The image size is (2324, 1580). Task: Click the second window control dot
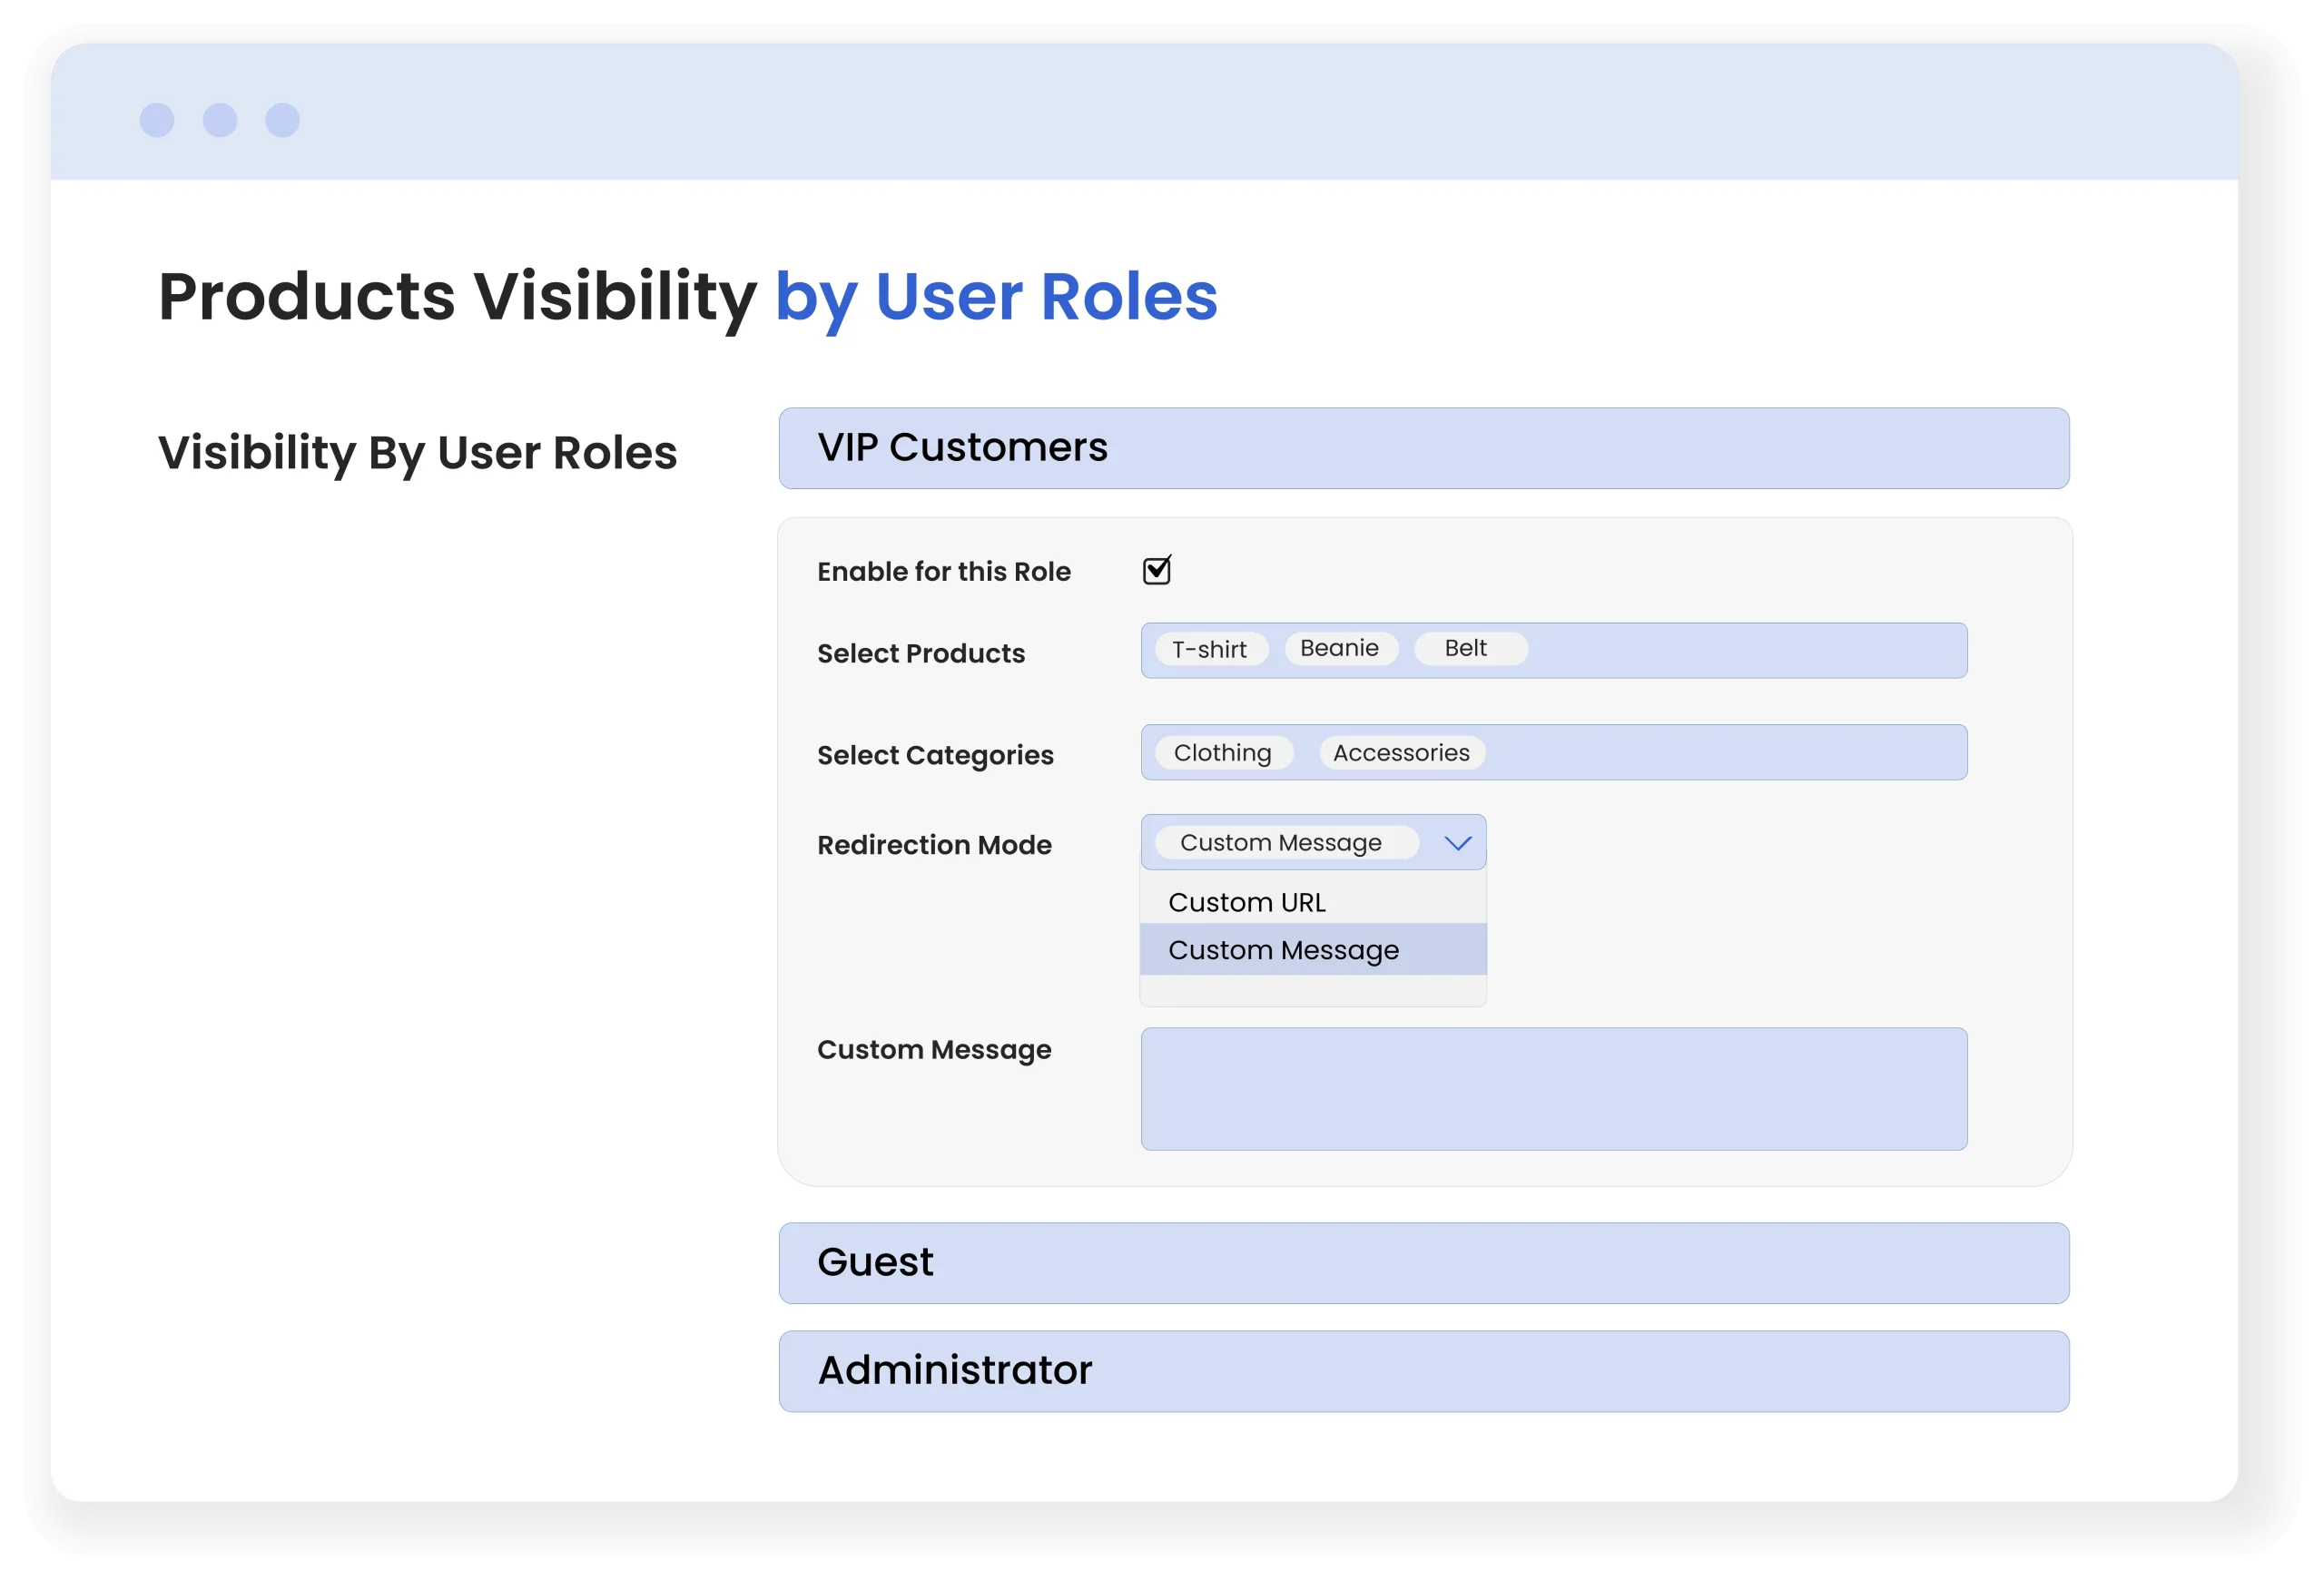coord(220,120)
